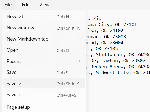150x112 pixels.
Task: Select the New window menu entry
Action: pos(44,28)
